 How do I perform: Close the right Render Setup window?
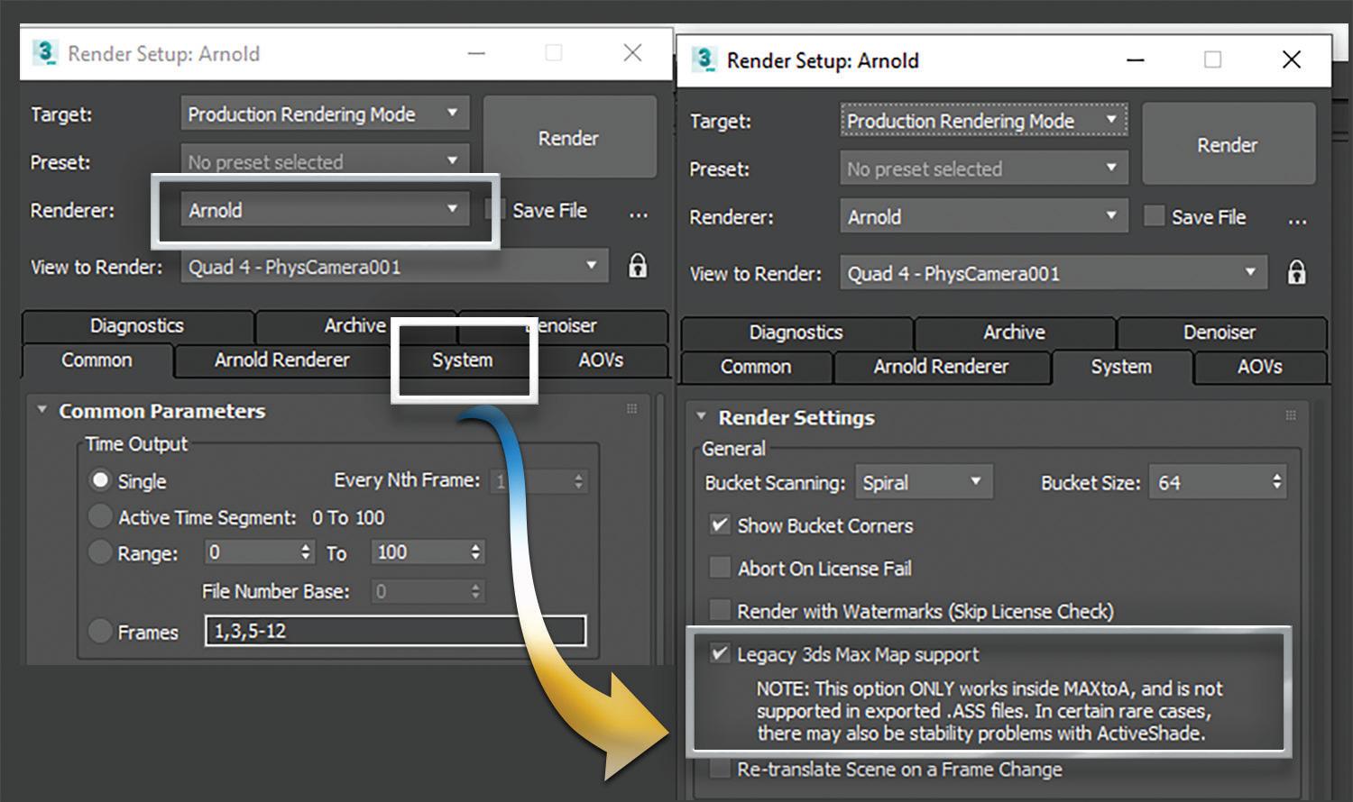pos(1291,59)
